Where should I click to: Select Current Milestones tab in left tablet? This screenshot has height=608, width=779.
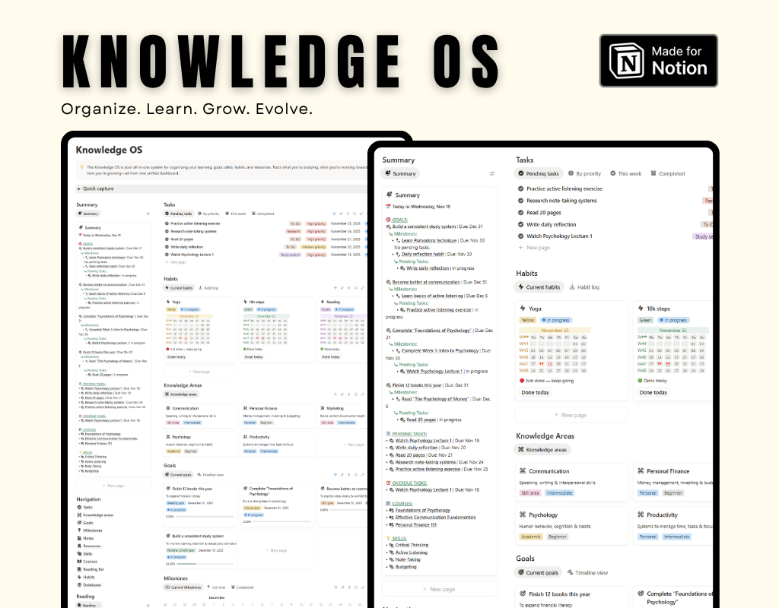(x=183, y=587)
